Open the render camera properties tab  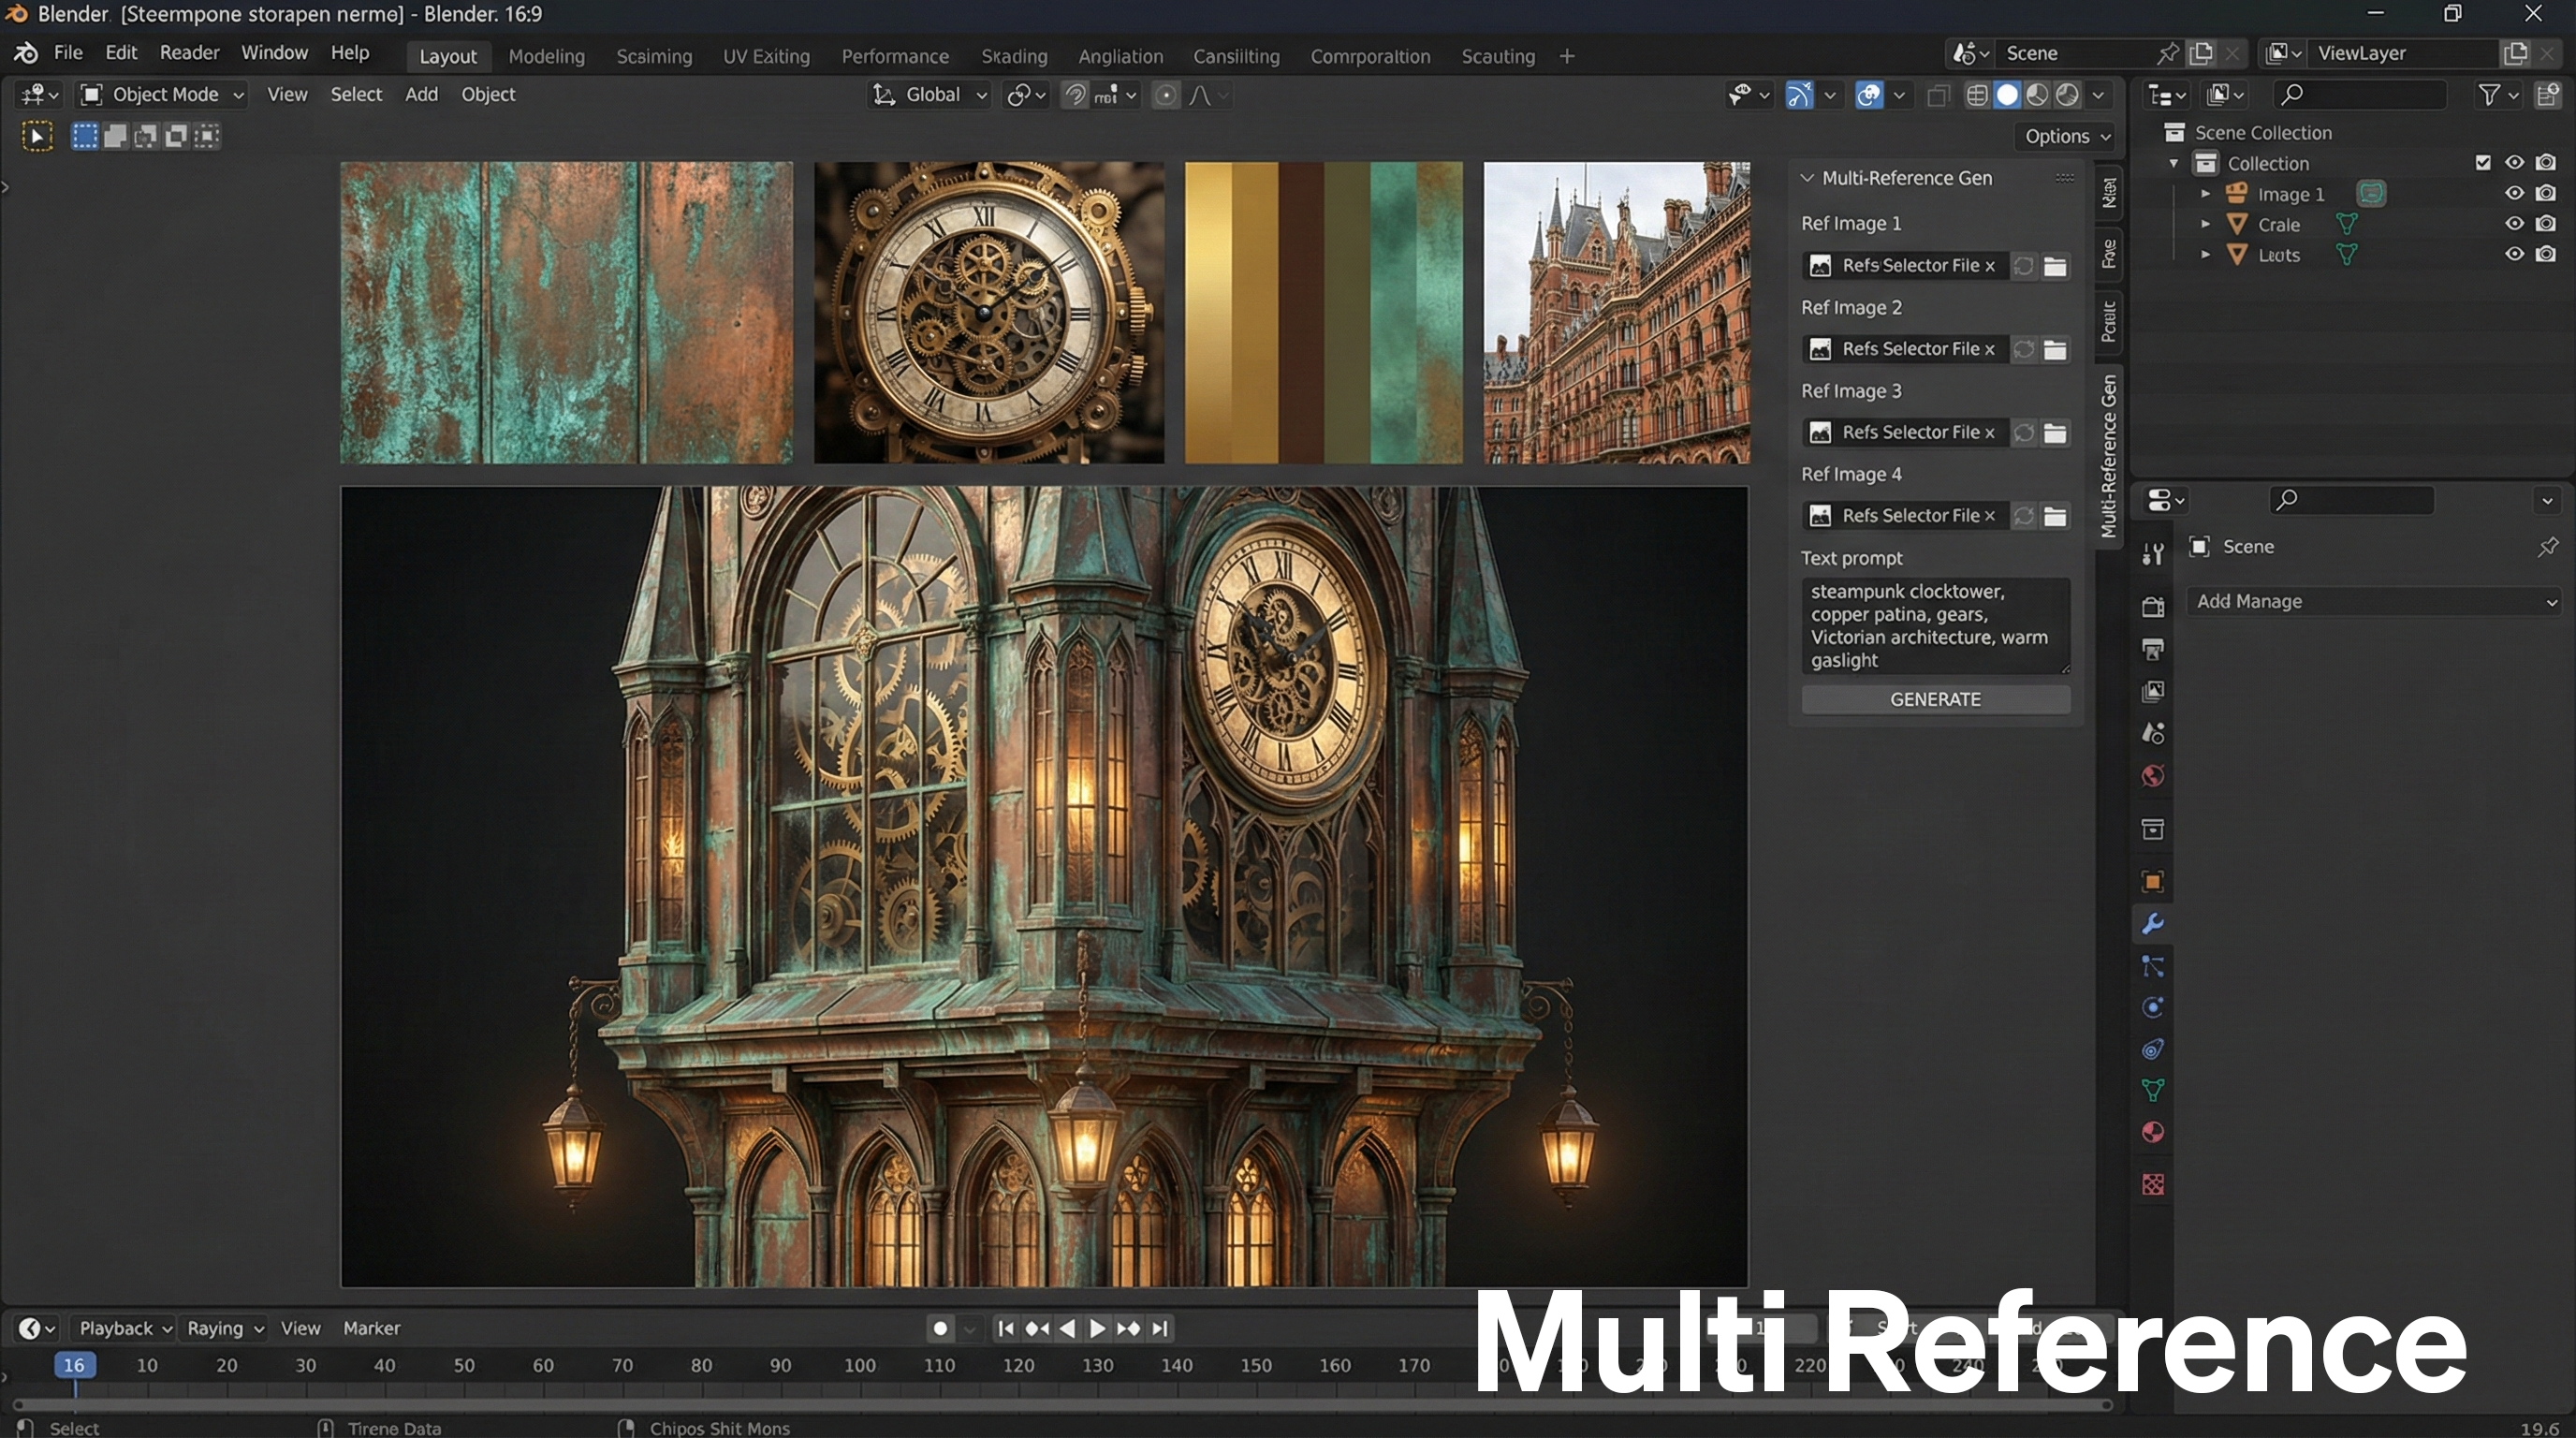coord(2153,607)
